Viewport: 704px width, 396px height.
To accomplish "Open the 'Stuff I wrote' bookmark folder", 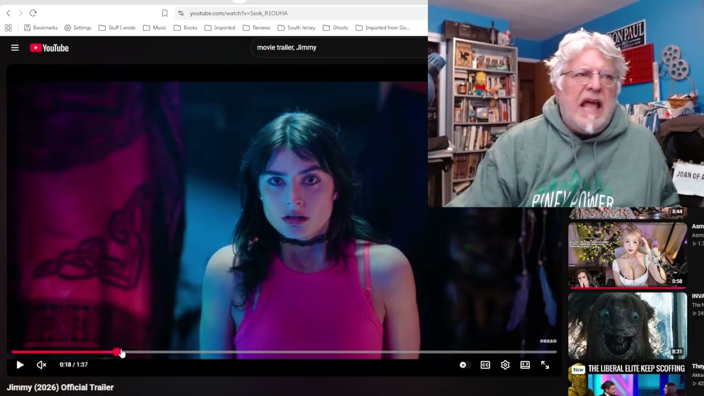I will click(x=117, y=28).
